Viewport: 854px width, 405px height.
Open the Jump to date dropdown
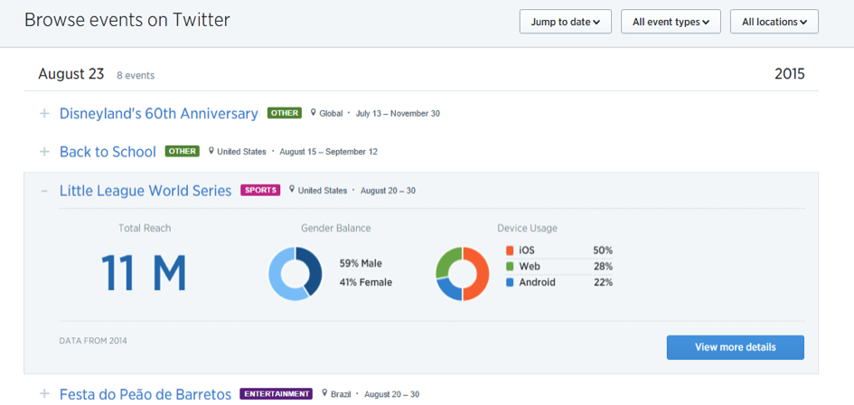coord(565,22)
